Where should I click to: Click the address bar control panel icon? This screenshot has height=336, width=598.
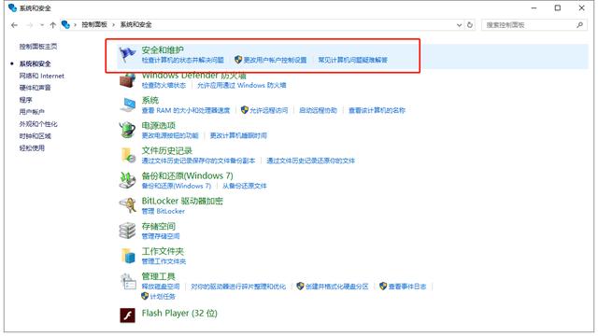(x=65, y=25)
